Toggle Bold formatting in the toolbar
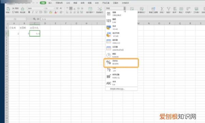Viewport: 205px width, 123px height. click(29, 12)
